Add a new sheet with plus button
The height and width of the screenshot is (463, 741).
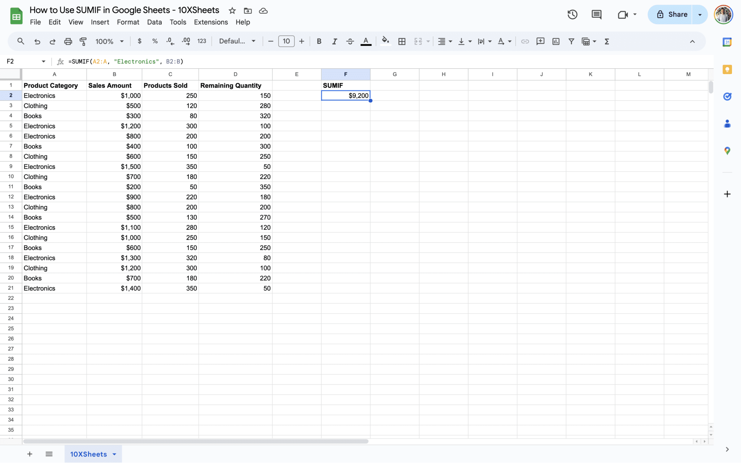pos(30,454)
